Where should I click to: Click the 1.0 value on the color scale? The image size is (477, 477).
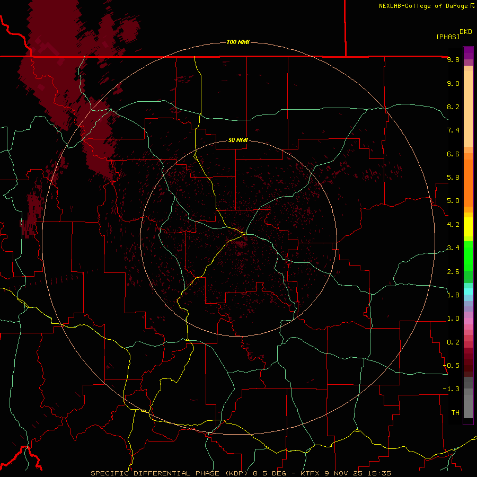click(453, 319)
